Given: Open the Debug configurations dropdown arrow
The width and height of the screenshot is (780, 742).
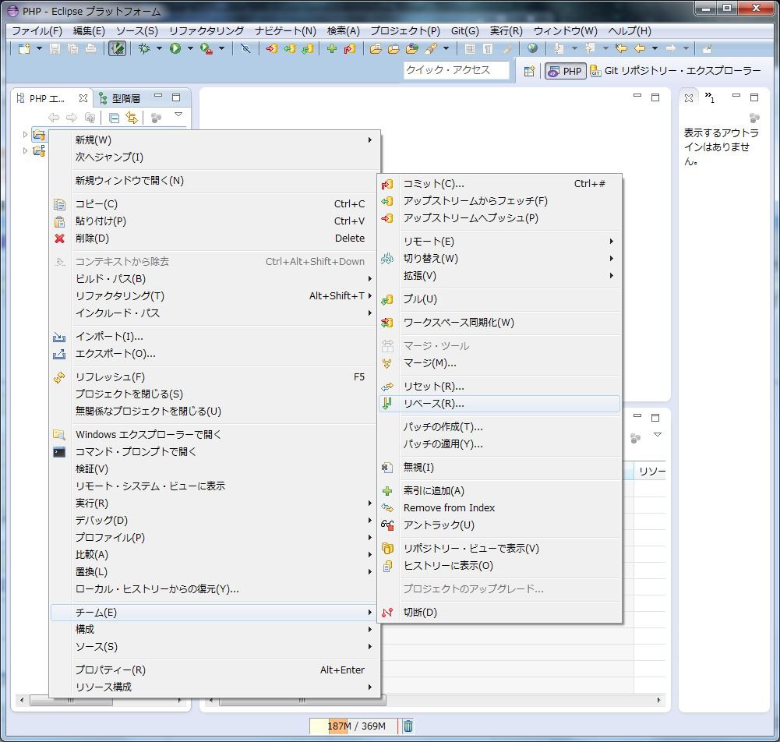Looking at the screenshot, I should (x=159, y=49).
